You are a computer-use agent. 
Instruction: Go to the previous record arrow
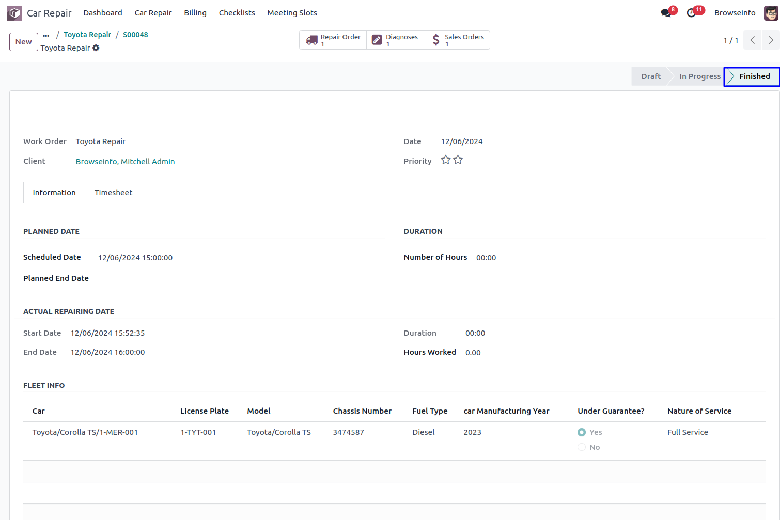pyautogui.click(x=753, y=40)
